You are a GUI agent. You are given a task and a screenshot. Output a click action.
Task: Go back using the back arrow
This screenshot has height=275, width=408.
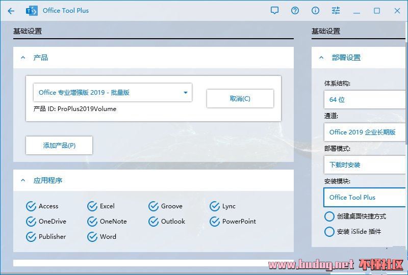[x=11, y=11]
